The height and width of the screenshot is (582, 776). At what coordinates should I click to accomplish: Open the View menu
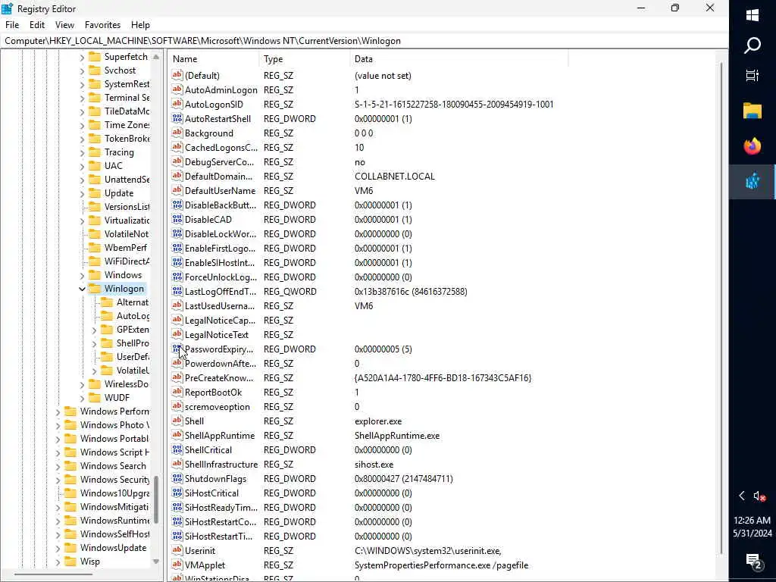[65, 25]
